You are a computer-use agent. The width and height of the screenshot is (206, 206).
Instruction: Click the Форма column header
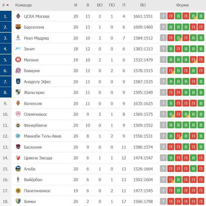coord(182,5)
